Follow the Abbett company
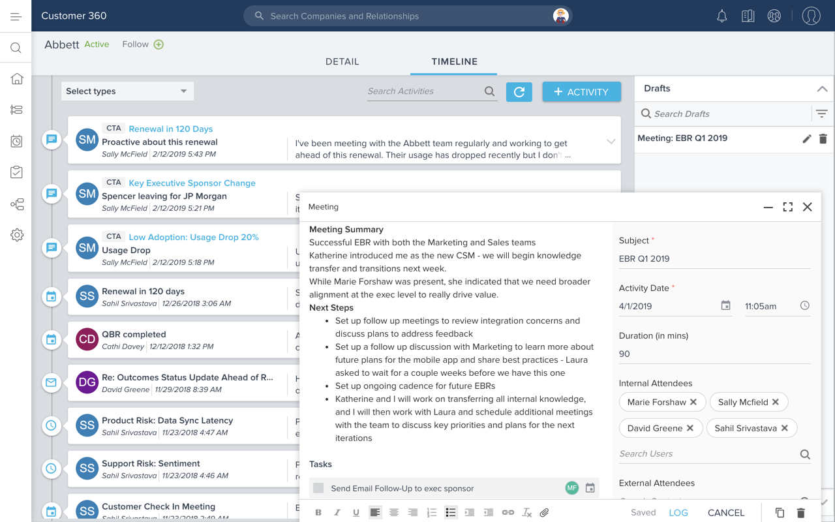The height and width of the screenshot is (522, 835). [159, 44]
